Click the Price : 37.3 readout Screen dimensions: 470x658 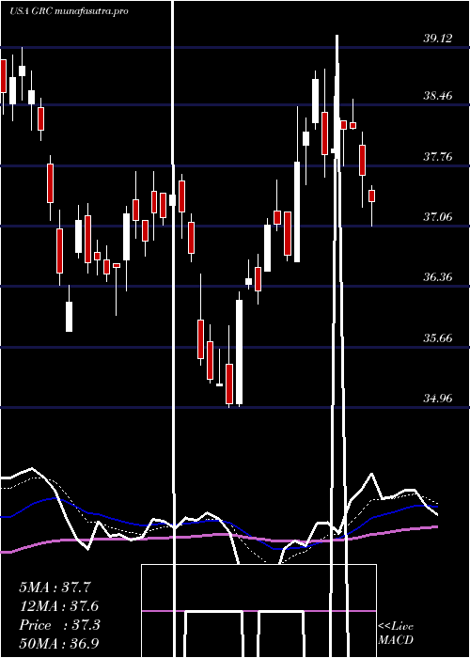59,625
